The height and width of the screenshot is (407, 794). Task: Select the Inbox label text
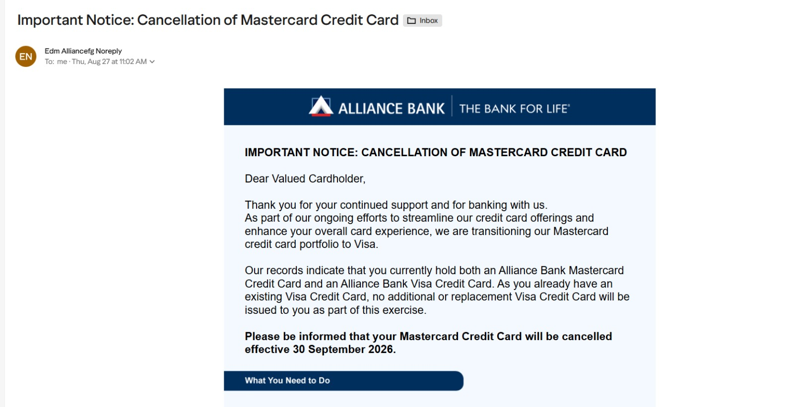pyautogui.click(x=429, y=20)
